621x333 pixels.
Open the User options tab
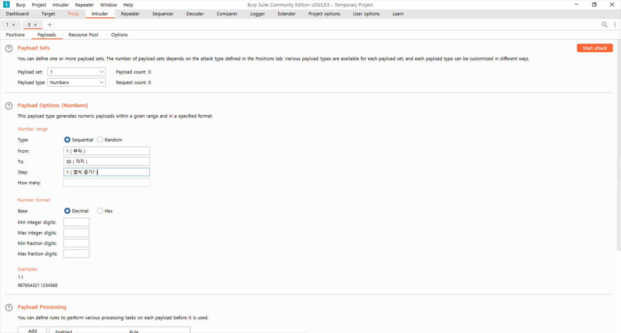click(x=366, y=14)
